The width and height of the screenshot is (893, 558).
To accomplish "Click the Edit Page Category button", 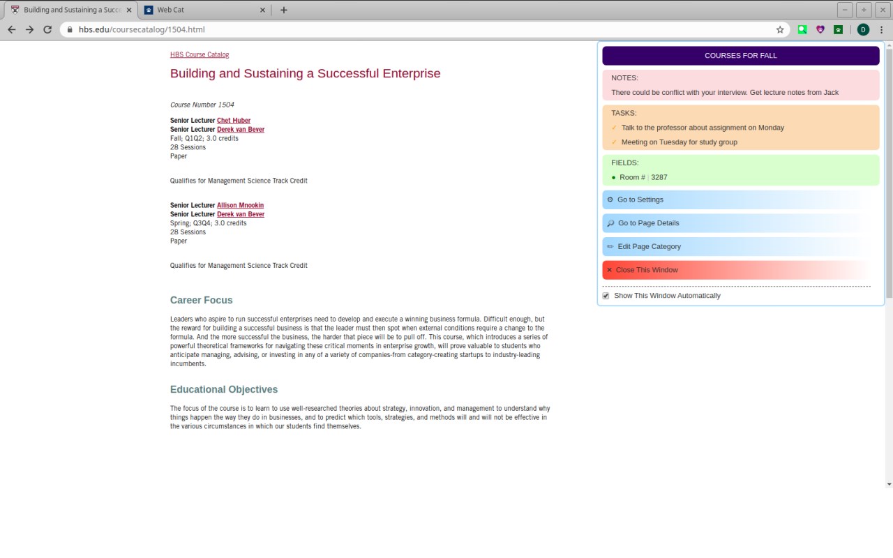I will 740,246.
